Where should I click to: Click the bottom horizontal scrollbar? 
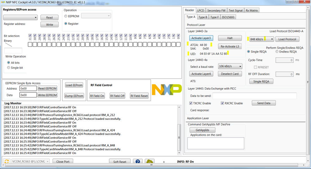pyautogui.click(x=152, y=165)
